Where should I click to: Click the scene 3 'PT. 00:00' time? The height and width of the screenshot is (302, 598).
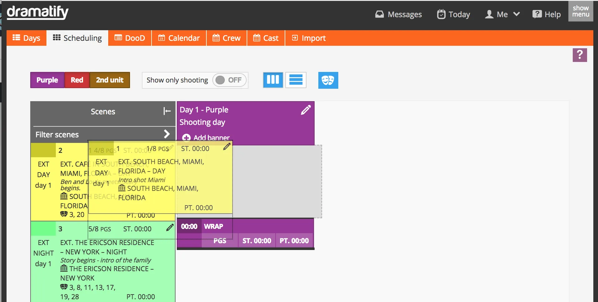point(141,297)
